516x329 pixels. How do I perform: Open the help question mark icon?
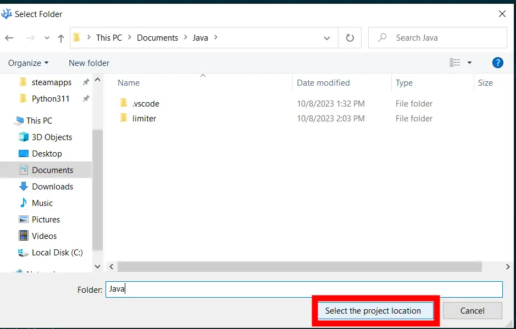498,63
